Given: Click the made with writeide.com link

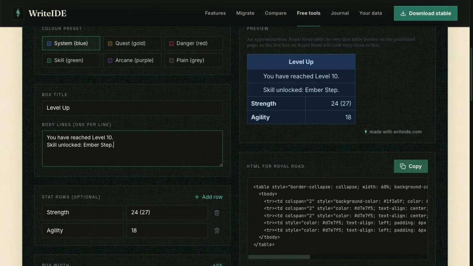Looking at the screenshot, I should 393,132.
